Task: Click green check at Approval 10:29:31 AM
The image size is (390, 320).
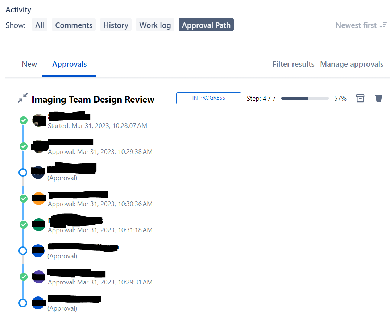Action: point(24,277)
